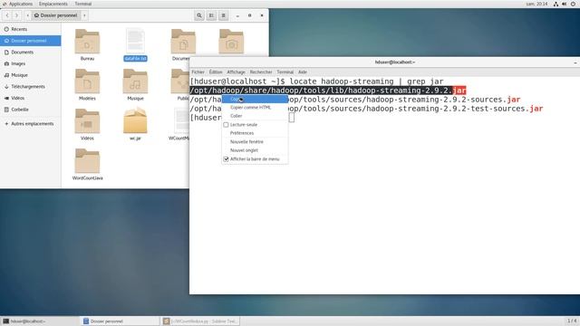Open the Emplacements menu in top panel
Image resolution: width=580 pixels, height=326 pixels.
pyautogui.click(x=53, y=4)
